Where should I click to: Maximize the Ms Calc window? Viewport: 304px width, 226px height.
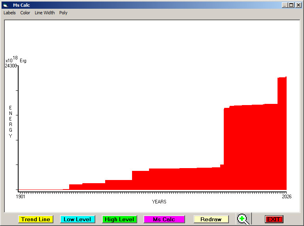click(x=291, y=5)
